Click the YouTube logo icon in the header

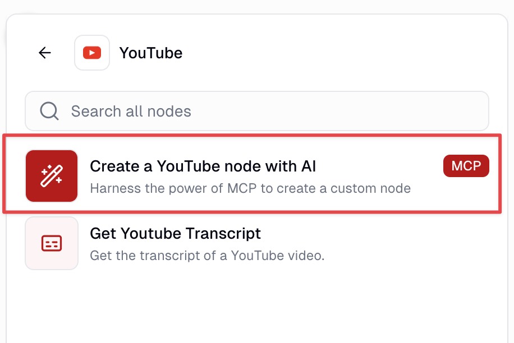pyautogui.click(x=91, y=52)
